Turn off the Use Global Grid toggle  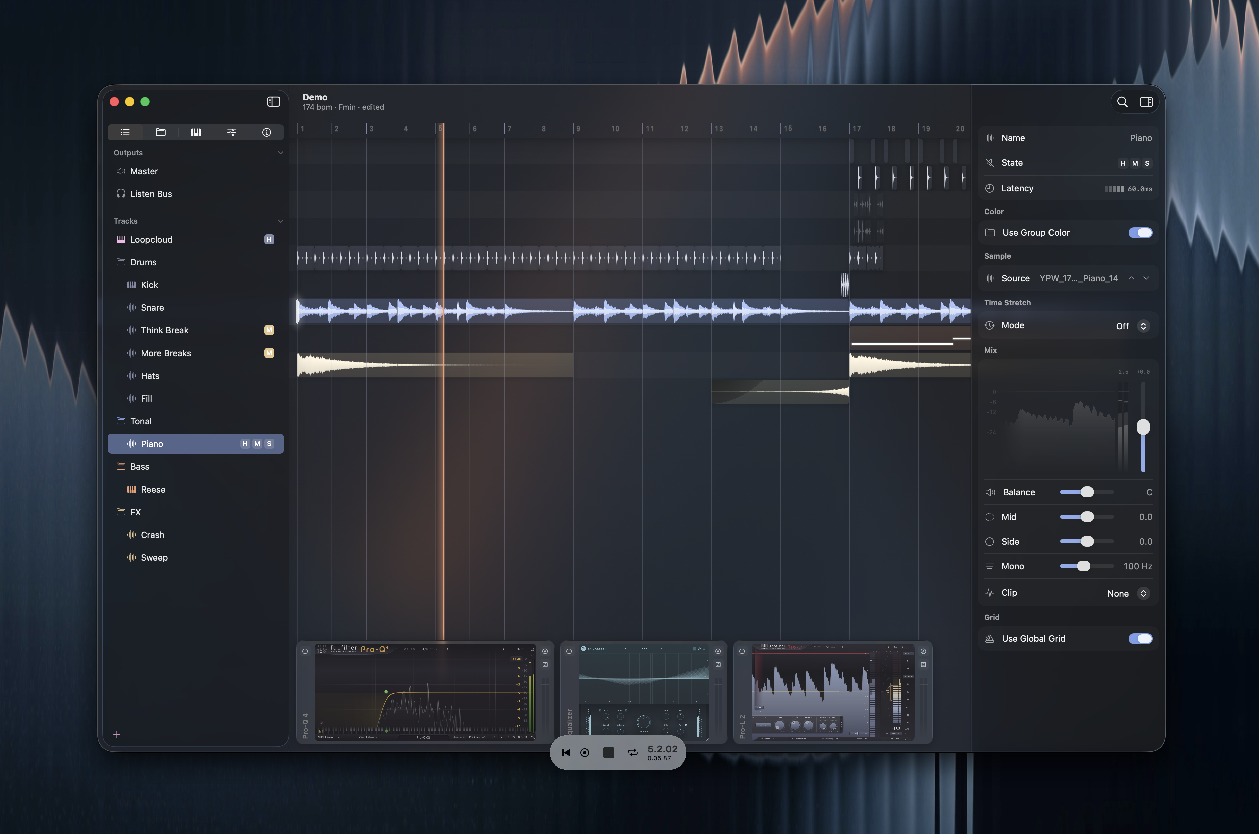point(1140,638)
